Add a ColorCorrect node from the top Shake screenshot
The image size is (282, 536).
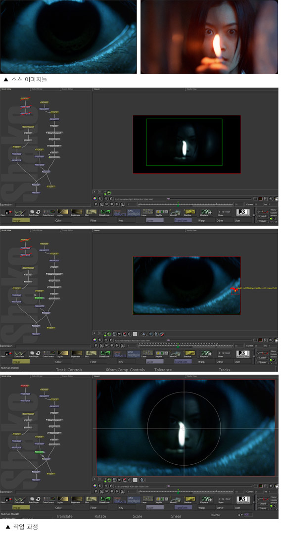coord(49,213)
